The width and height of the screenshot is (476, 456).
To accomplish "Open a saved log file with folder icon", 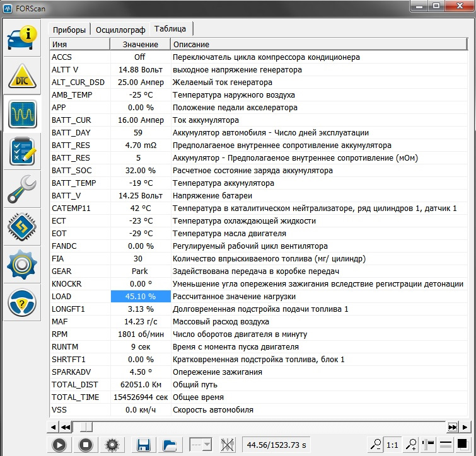I will click(x=170, y=445).
